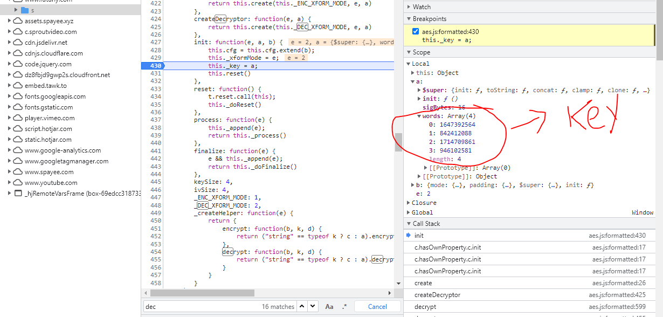Screen dimensions: 663x317
Task: Expand the fonts.gstatic.com tree node
Action: (x=10, y=107)
